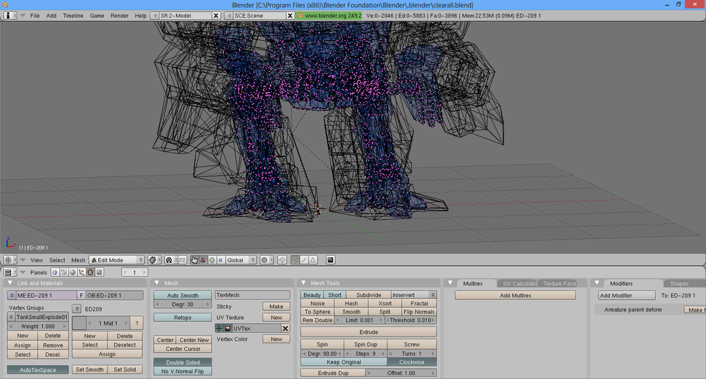This screenshot has width=706, height=379.
Task: Delete the SCE:Scene datablock with X
Action: [x=290, y=15]
